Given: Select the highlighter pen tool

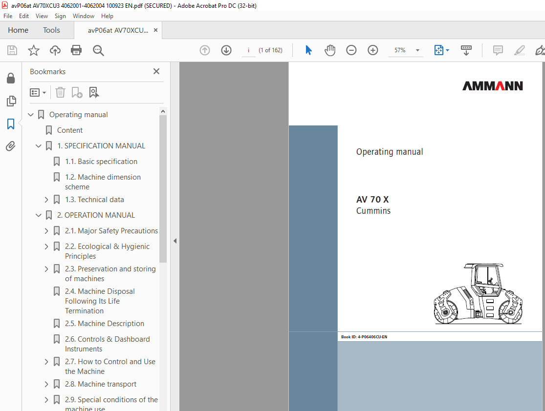Looking at the screenshot, I should pos(519,50).
